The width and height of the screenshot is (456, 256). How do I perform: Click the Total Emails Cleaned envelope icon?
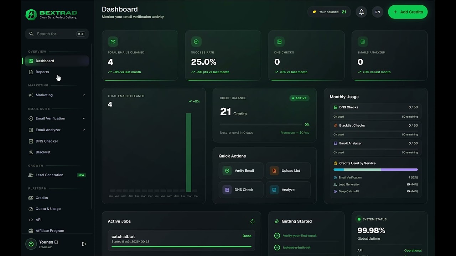113,42
